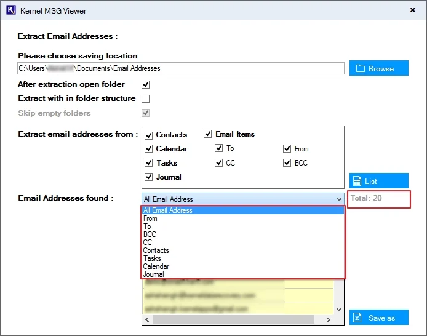Select Journal in the dropdown list
The image size is (427, 336).
click(243, 274)
